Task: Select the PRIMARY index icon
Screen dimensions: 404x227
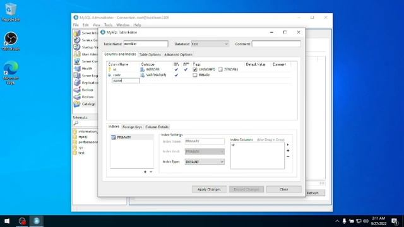Action: 114,137
